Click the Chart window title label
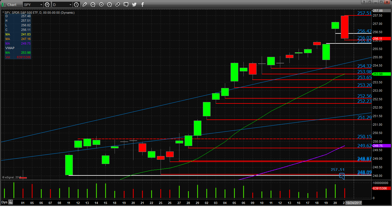This screenshot has height=208, width=392. coord(12,5)
